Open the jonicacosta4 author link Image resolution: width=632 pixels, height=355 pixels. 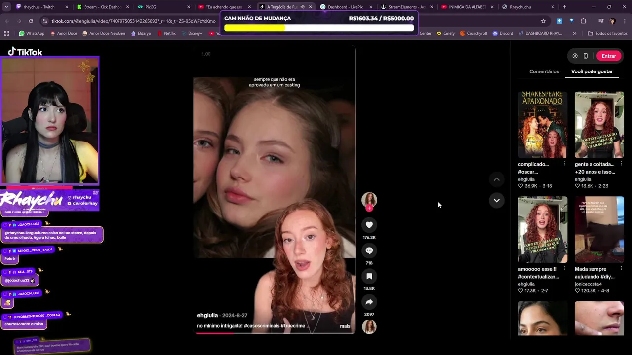coord(588,284)
